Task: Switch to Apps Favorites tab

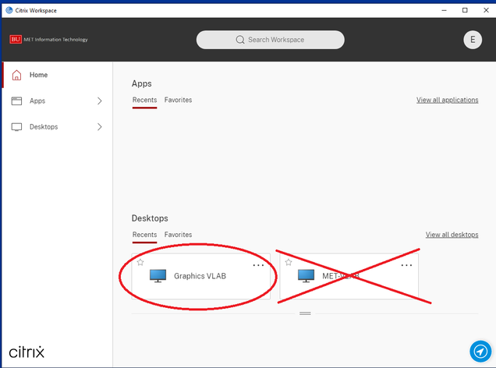Action: coord(178,100)
